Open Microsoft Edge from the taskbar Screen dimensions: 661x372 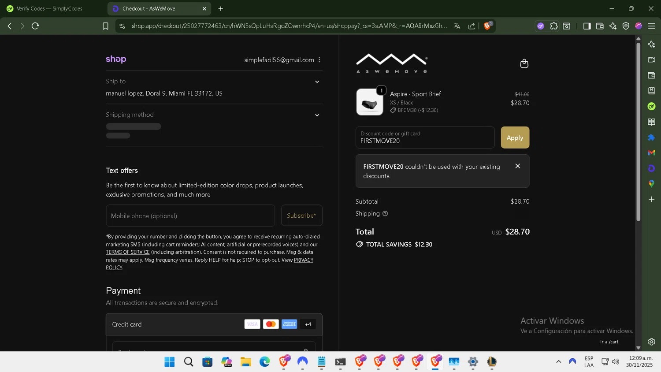tap(264, 362)
